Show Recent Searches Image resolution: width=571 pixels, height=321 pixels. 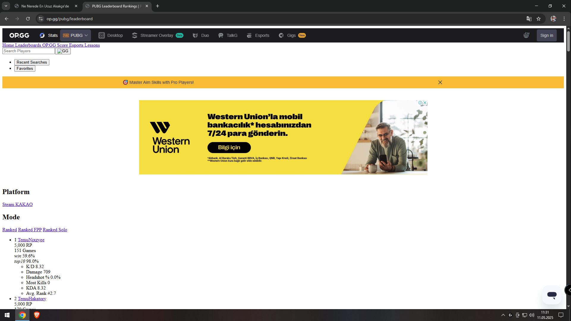click(32, 62)
